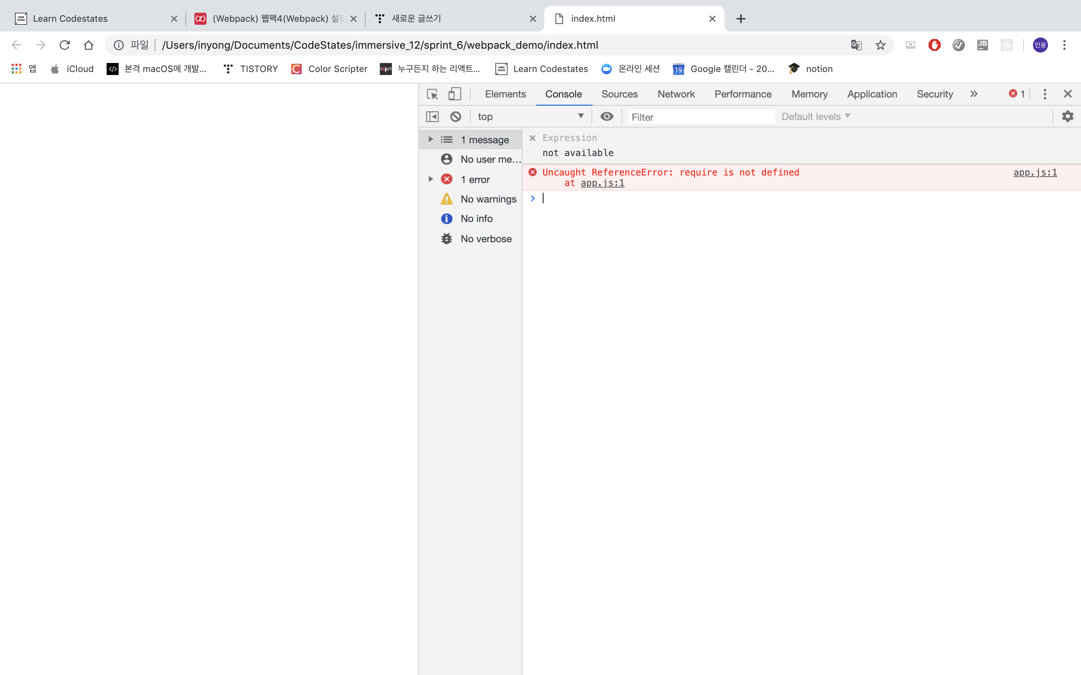This screenshot has height=675, width=1081.
Task: Open the top context dropdown
Action: tap(530, 117)
